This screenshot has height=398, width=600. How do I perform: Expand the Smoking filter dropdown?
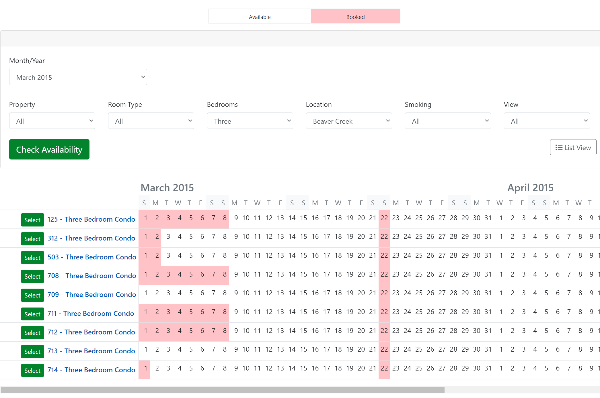click(448, 121)
